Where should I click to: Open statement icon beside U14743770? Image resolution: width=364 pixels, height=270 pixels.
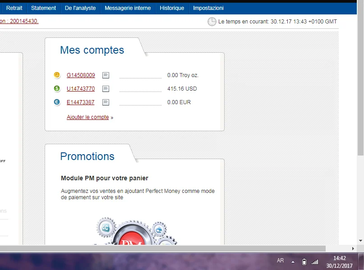(106, 89)
